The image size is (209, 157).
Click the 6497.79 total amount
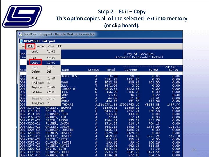click(111, 111)
